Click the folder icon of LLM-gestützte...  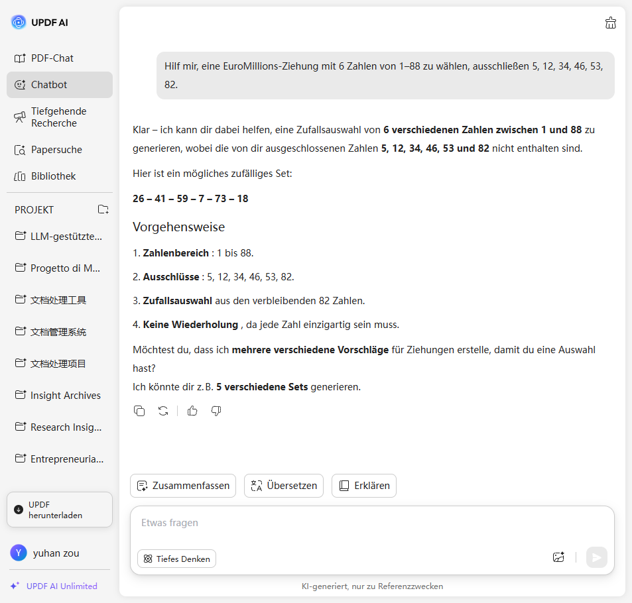point(21,236)
